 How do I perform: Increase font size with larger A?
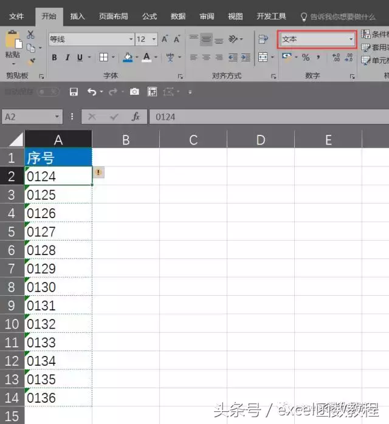[x=165, y=39]
